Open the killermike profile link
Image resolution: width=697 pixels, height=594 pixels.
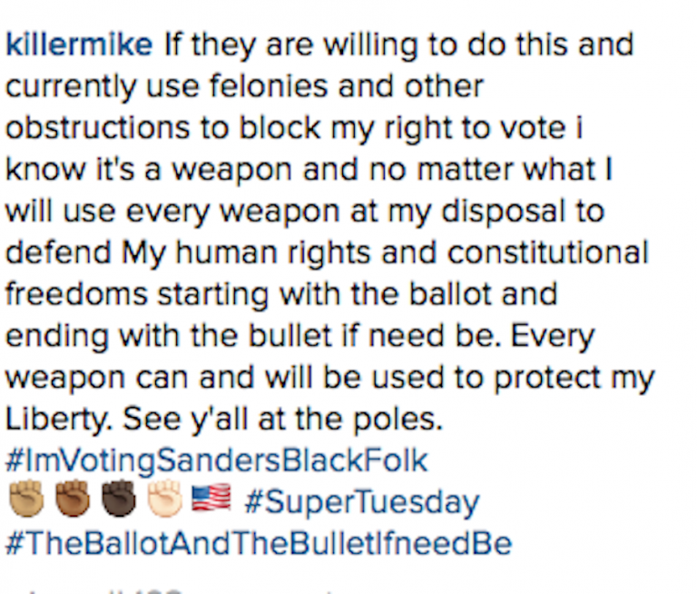[x=79, y=45]
